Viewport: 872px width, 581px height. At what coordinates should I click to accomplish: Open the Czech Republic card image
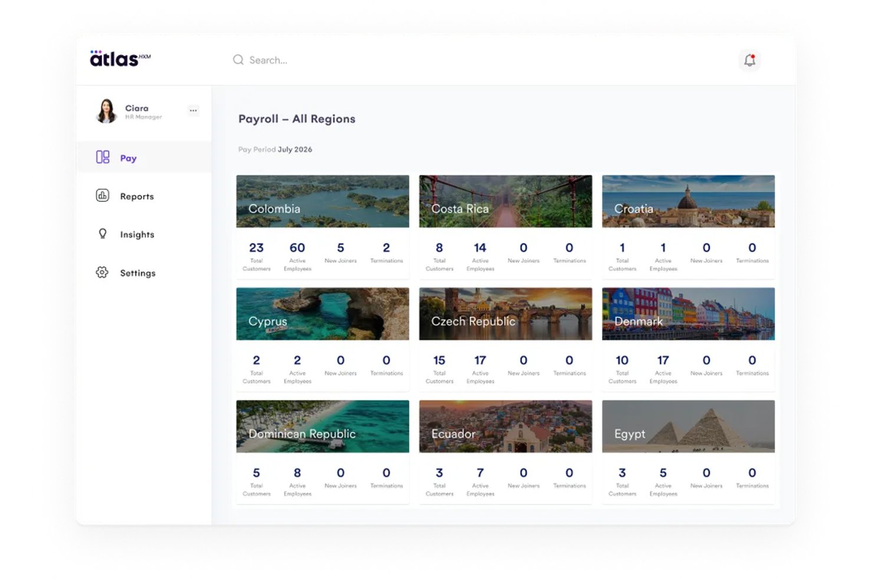click(x=506, y=314)
